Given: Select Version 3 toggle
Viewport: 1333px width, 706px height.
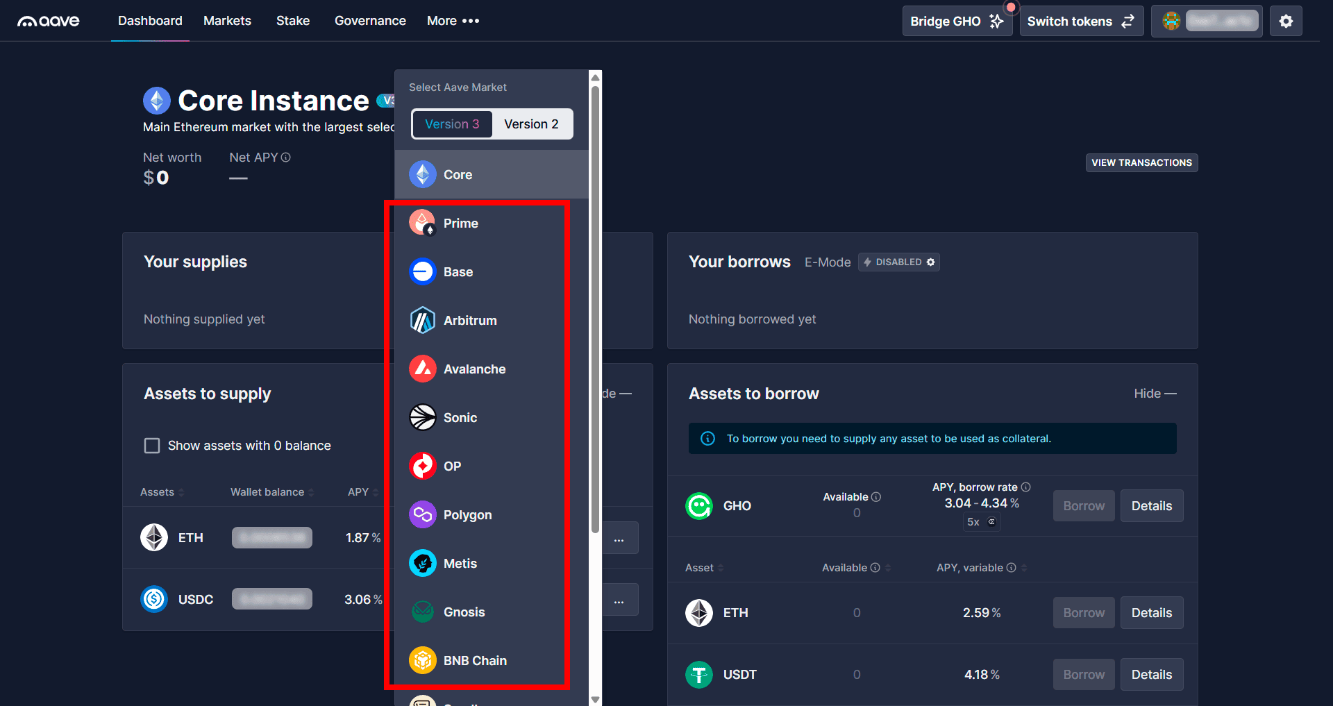Looking at the screenshot, I should [452, 124].
